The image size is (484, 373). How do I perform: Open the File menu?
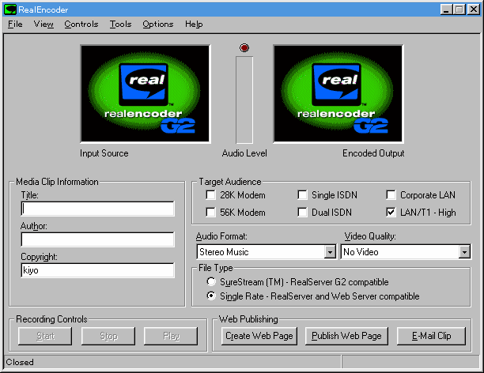[16, 24]
